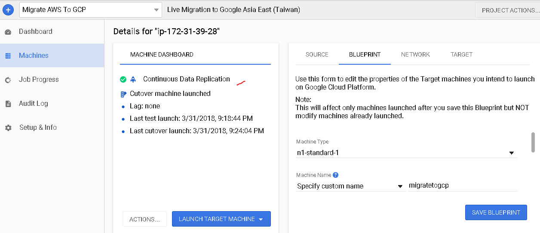Open the Target tab
The image size is (540, 233).
tap(461, 54)
